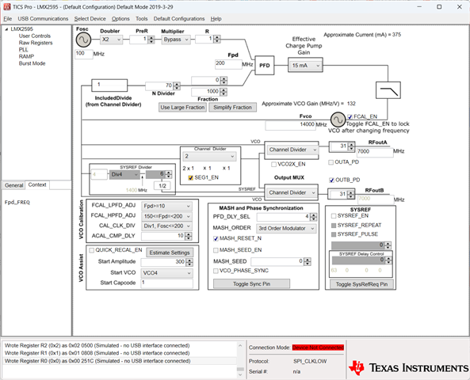Click the PFD_DLY_SEL stepper arrows
The width and height of the screenshot is (470, 380).
point(313,217)
